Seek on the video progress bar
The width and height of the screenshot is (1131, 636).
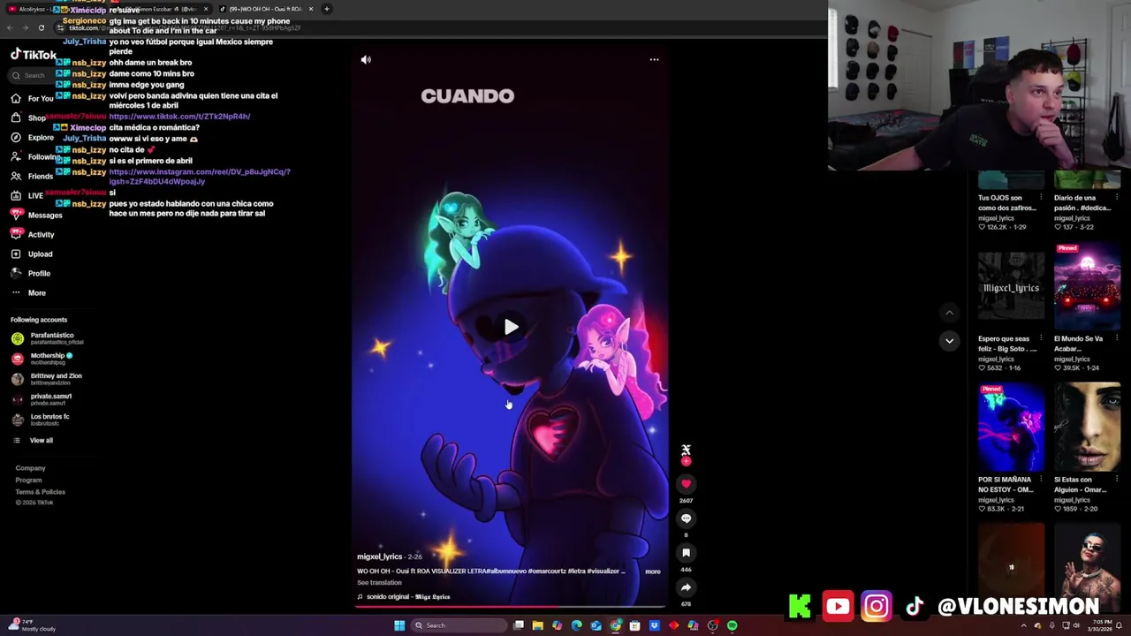tap(511, 607)
